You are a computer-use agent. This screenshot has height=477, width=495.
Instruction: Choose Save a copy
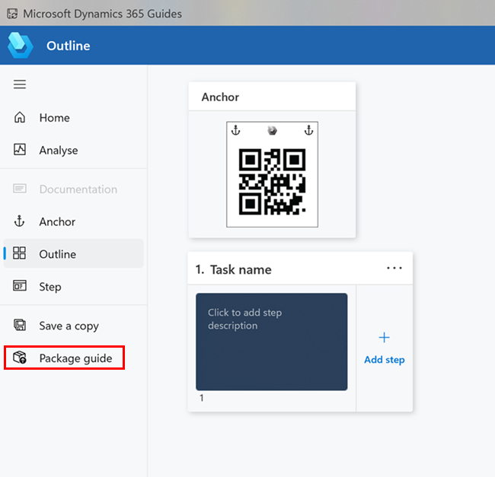(73, 326)
